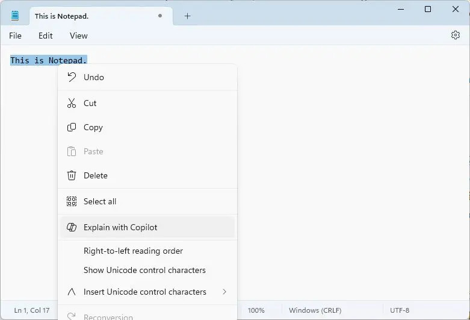Choose Explain with Copilot
The image size is (470, 320).
click(x=120, y=227)
